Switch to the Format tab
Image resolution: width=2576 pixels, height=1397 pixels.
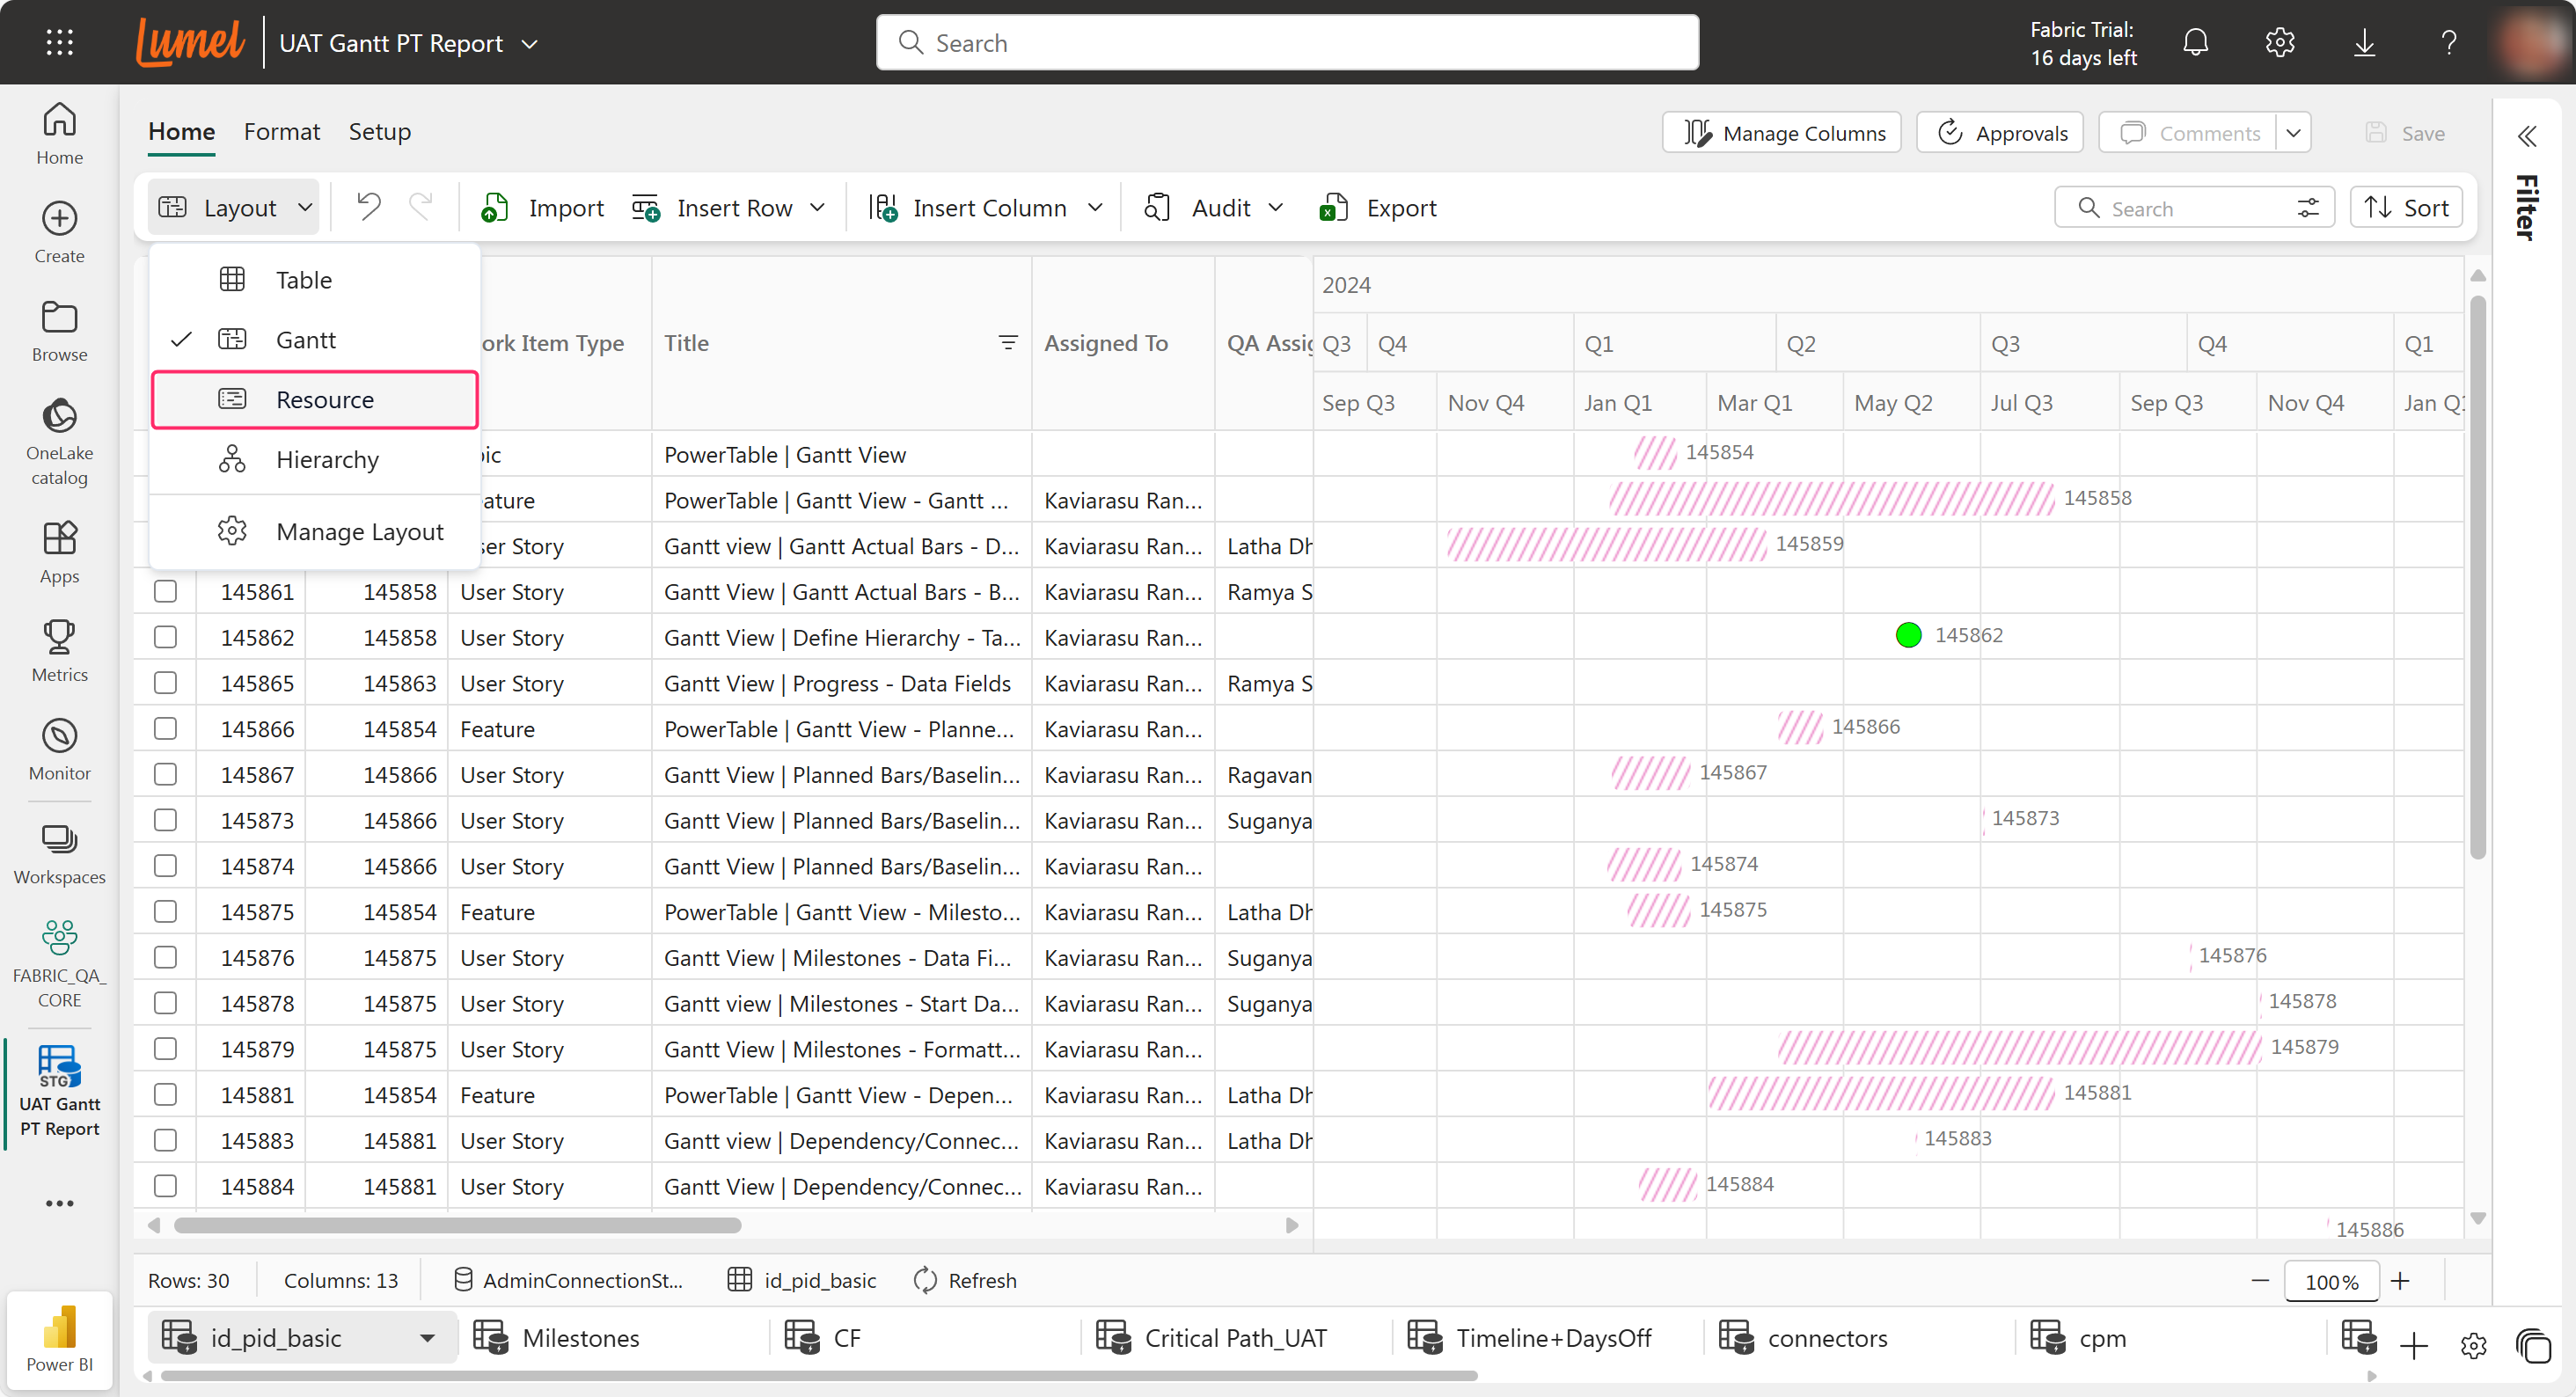(281, 132)
